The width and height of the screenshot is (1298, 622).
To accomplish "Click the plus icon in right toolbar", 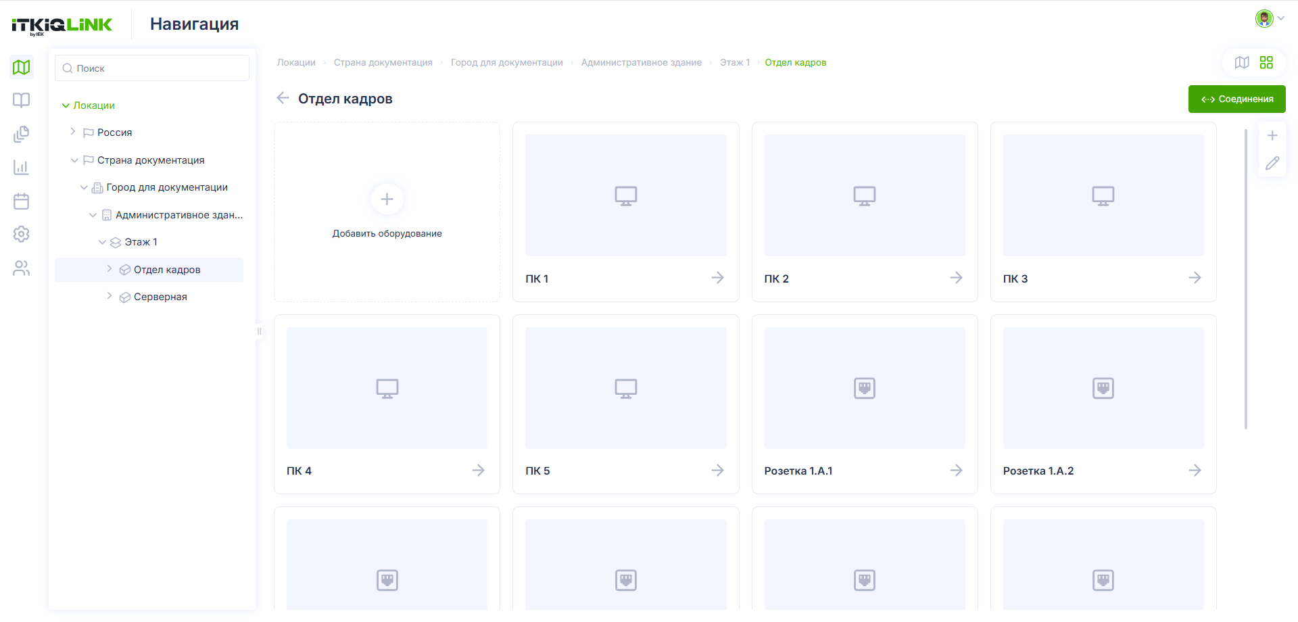I will click(x=1272, y=135).
